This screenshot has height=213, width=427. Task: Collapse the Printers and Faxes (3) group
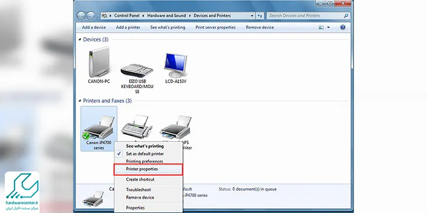pyautogui.click(x=80, y=101)
